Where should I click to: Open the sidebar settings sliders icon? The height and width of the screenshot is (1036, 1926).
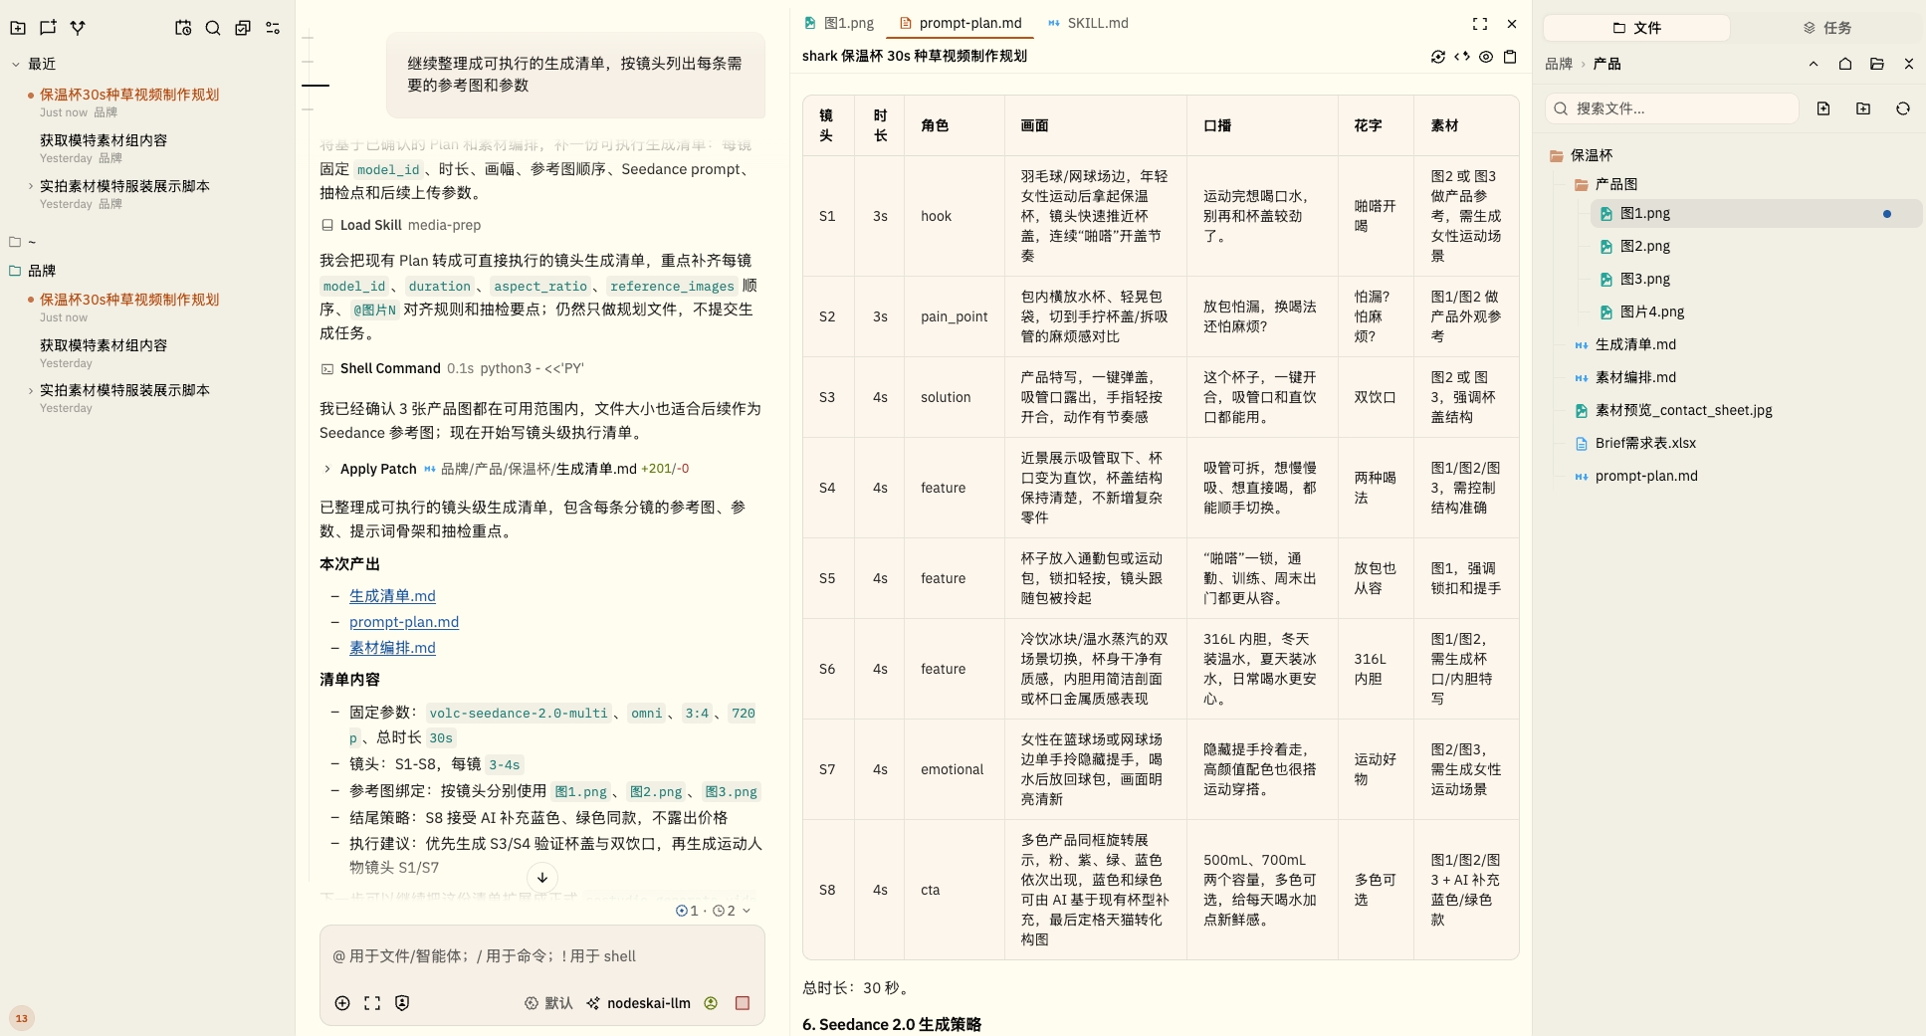[273, 28]
